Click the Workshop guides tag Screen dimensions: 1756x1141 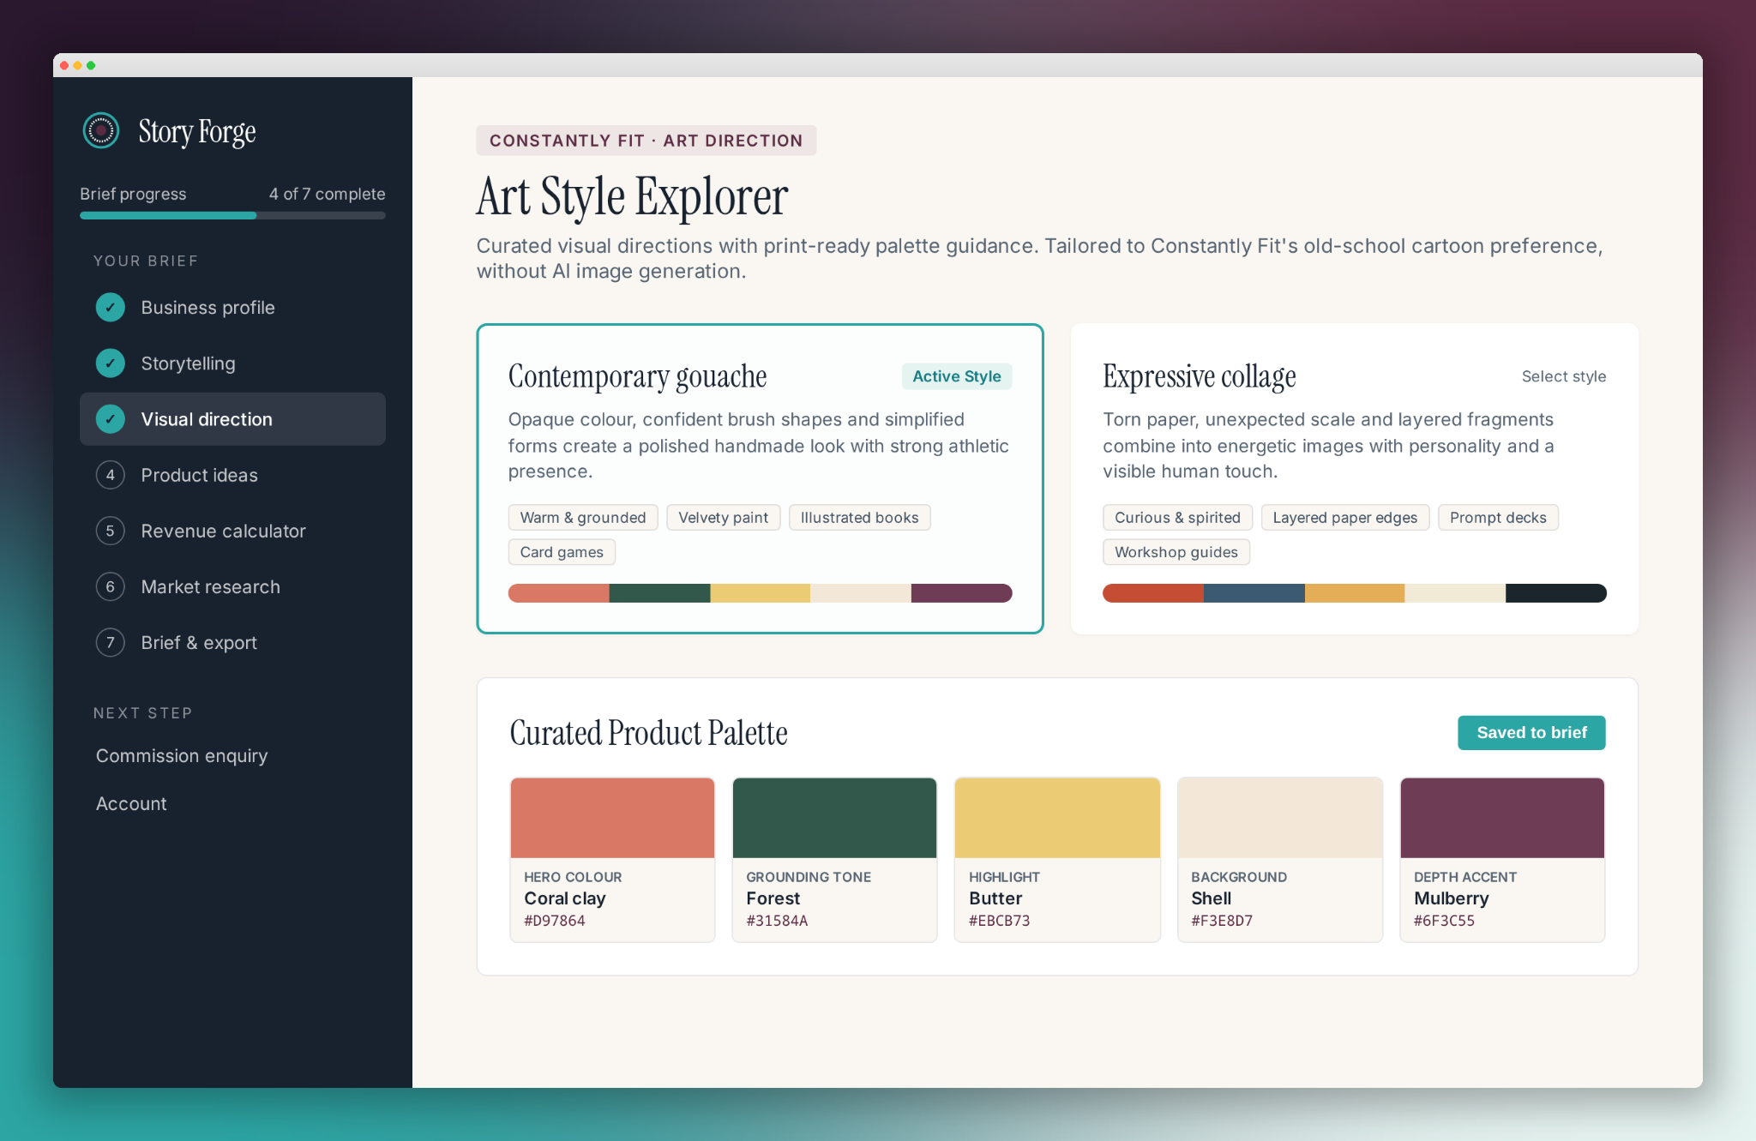[x=1176, y=552]
